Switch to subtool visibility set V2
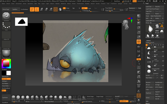Screen dimensions: 167x104 click(x=149, y=45)
